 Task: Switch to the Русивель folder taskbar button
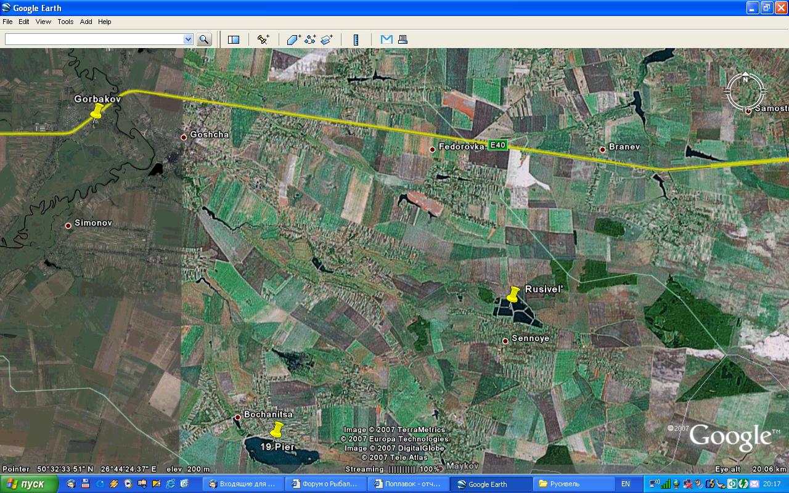573,484
